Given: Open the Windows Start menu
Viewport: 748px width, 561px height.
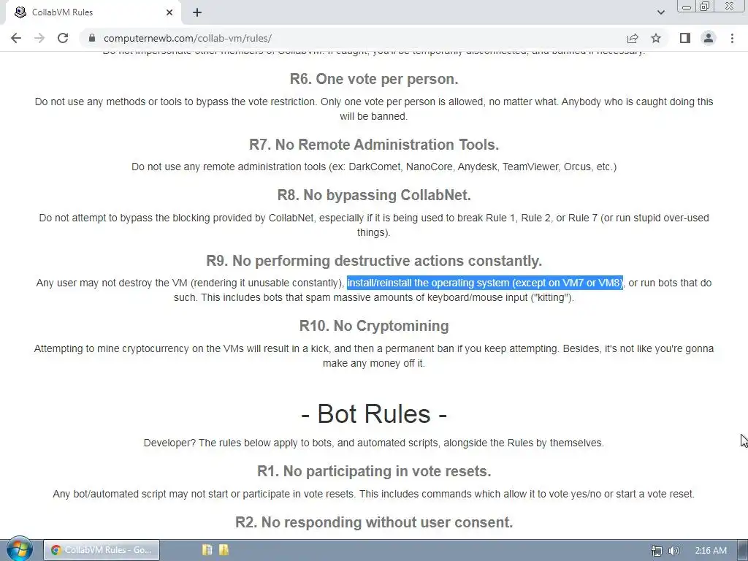Looking at the screenshot, I should pos(19,549).
